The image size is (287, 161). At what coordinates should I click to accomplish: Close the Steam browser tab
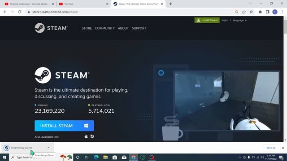(162, 4)
